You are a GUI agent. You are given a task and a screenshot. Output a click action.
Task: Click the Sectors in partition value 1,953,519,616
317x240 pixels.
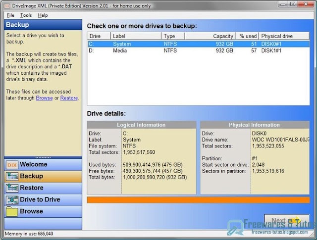[268, 171]
